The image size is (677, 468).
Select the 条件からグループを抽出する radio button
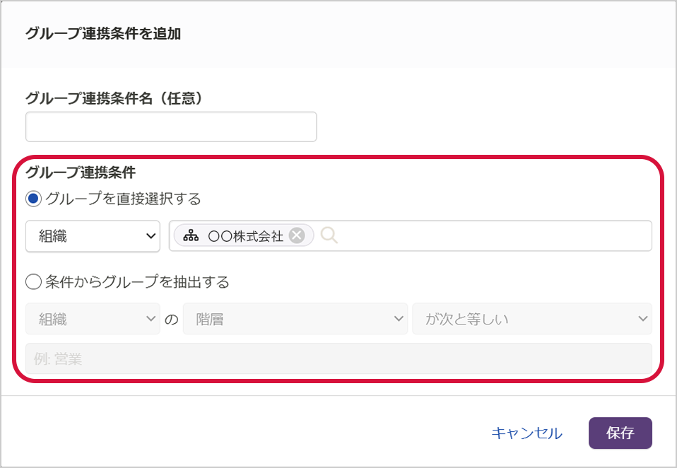(x=34, y=282)
